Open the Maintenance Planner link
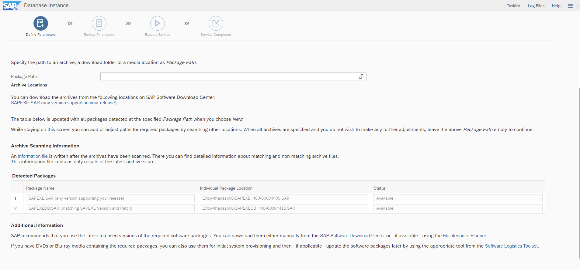580x270 pixels. [464, 236]
